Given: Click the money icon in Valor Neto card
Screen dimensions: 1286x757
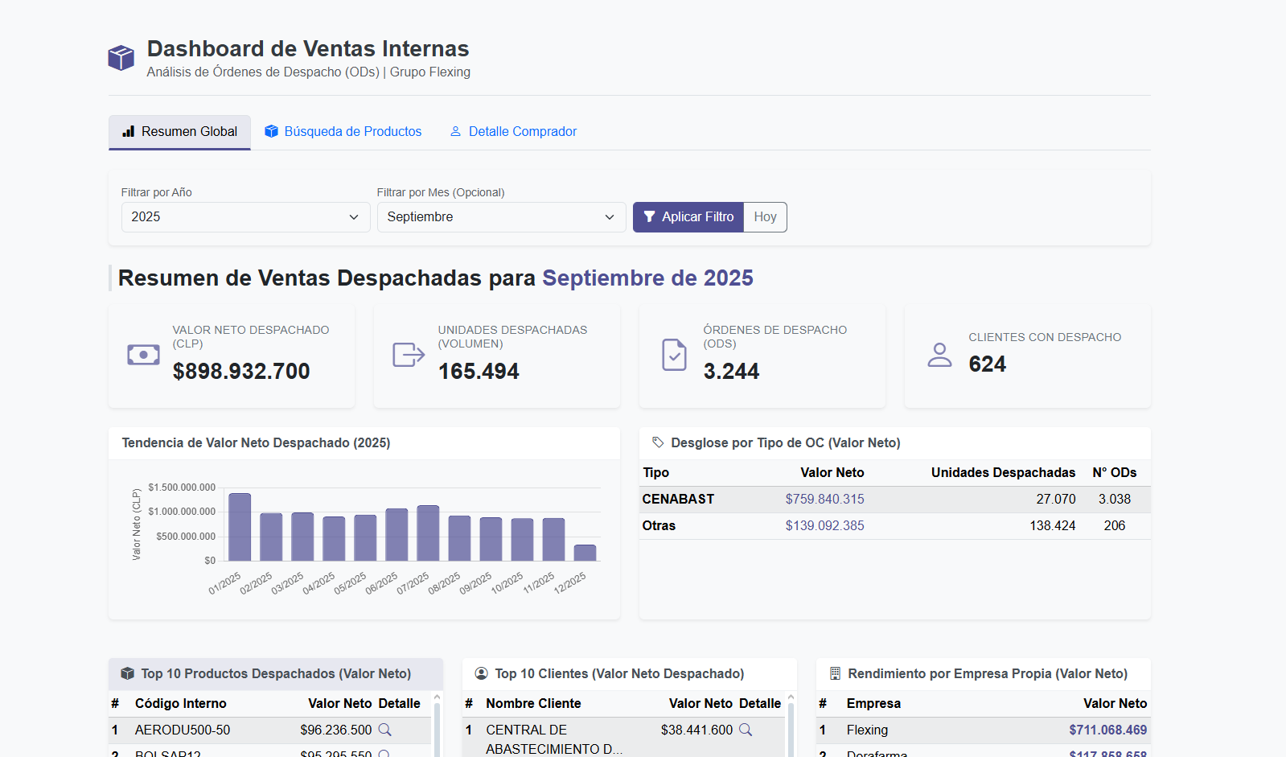Looking at the screenshot, I should click(x=143, y=355).
